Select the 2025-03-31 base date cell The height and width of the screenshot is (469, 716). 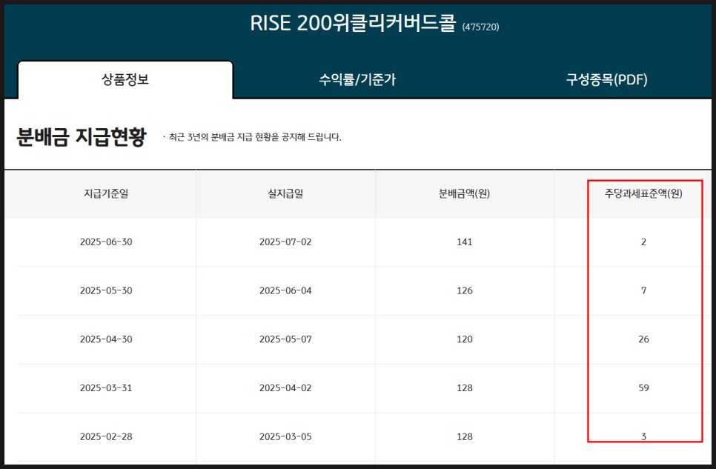pyautogui.click(x=106, y=388)
